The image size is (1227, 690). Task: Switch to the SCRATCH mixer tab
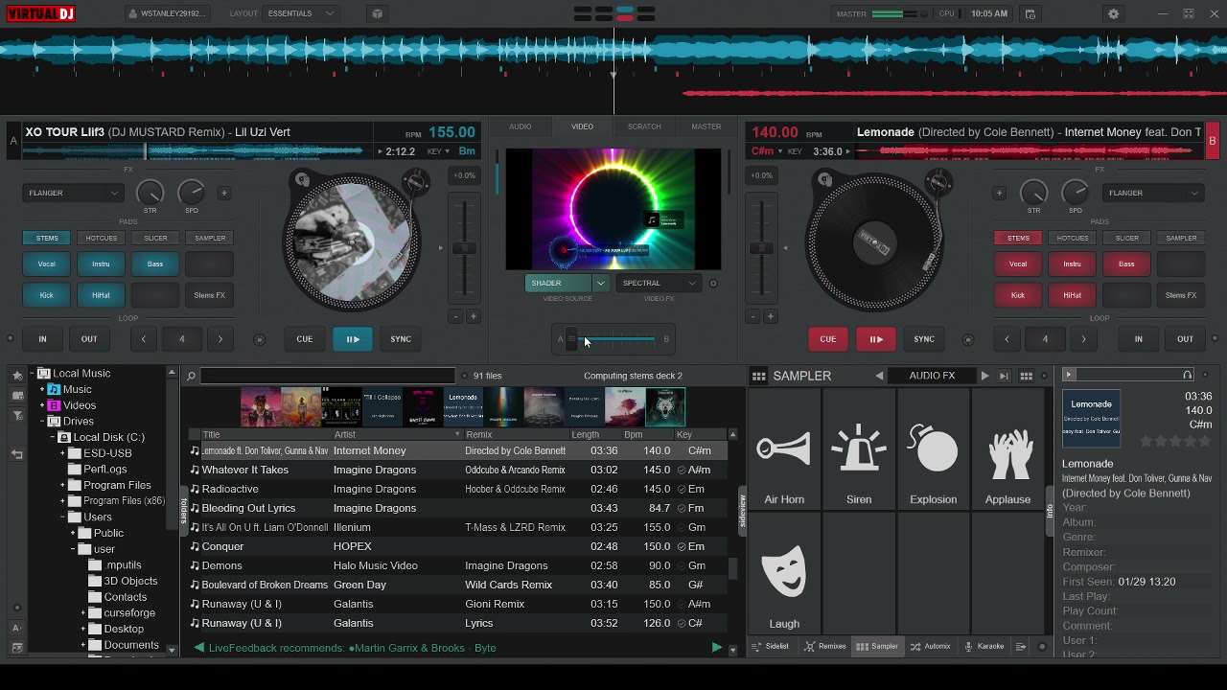click(x=644, y=126)
